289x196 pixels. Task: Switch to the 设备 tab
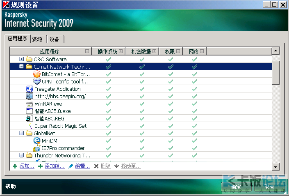click(x=55, y=39)
